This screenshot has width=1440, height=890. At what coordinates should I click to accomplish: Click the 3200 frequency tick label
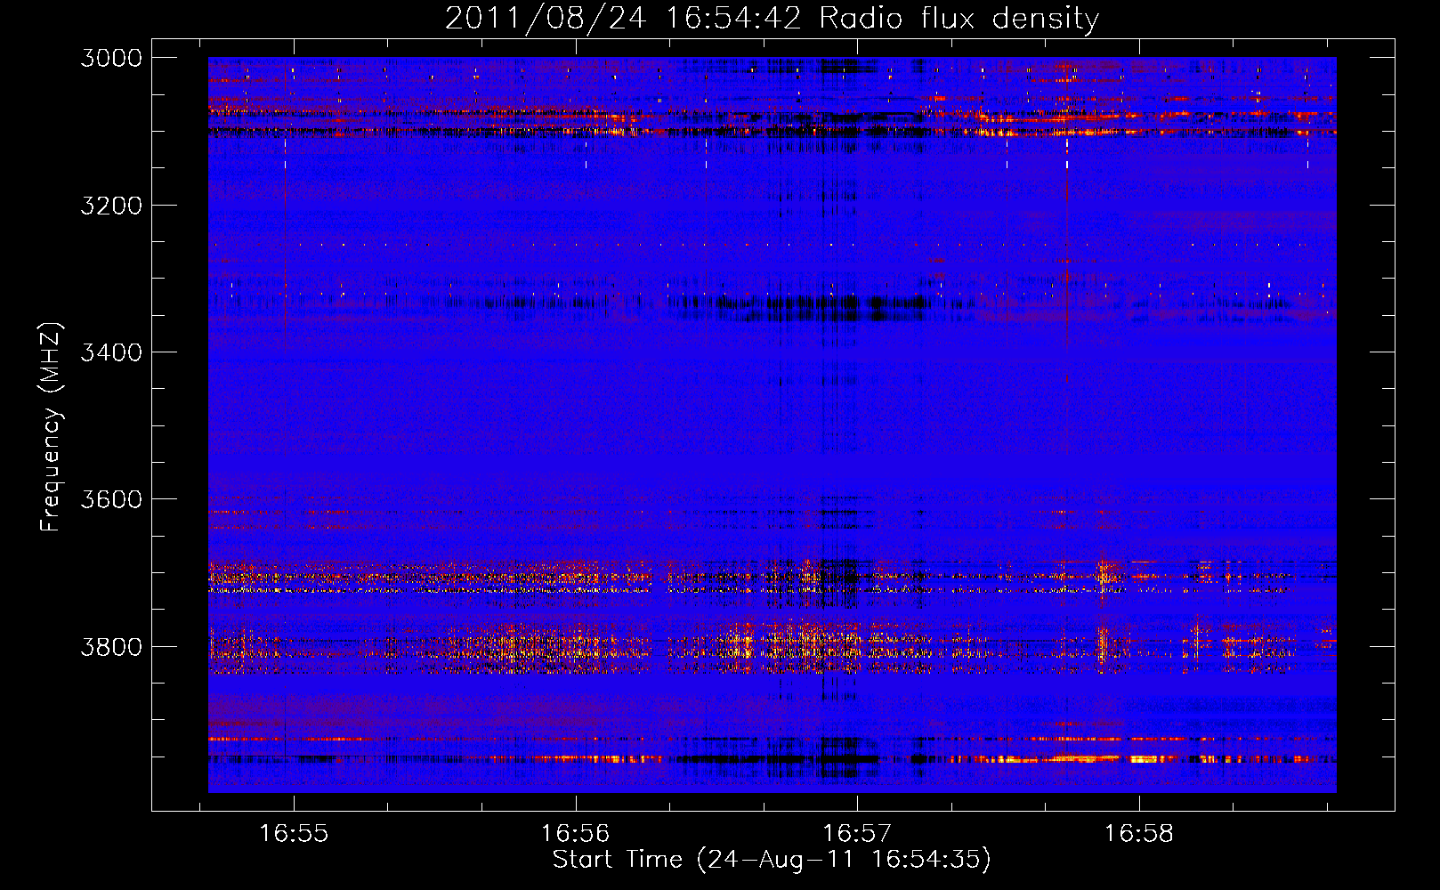(x=111, y=206)
